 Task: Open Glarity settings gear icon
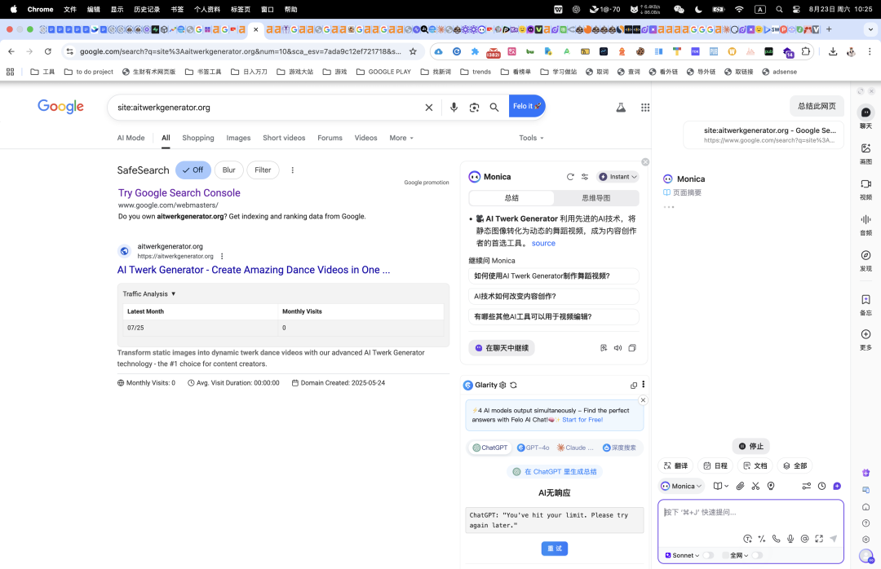click(502, 386)
